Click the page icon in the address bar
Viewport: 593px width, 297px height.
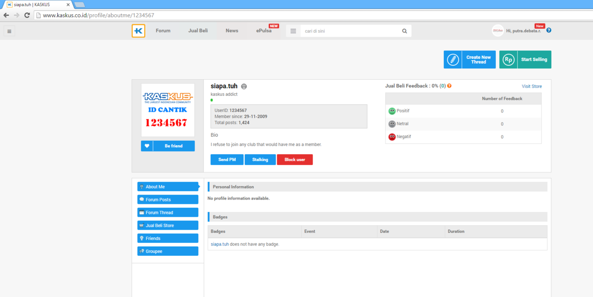[x=39, y=15]
